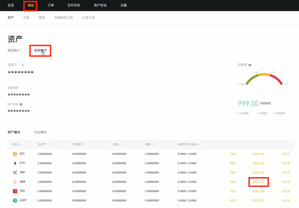This screenshot has height=208, width=299.
Task: Click info icon next to 账户权益
Action: 21,104
